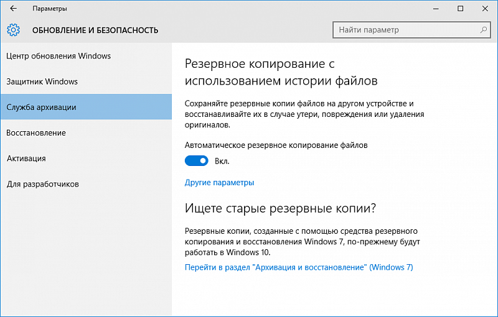
Task: Follow the "Архивация и восстановление" (Windows 7) link
Action: coord(299,268)
